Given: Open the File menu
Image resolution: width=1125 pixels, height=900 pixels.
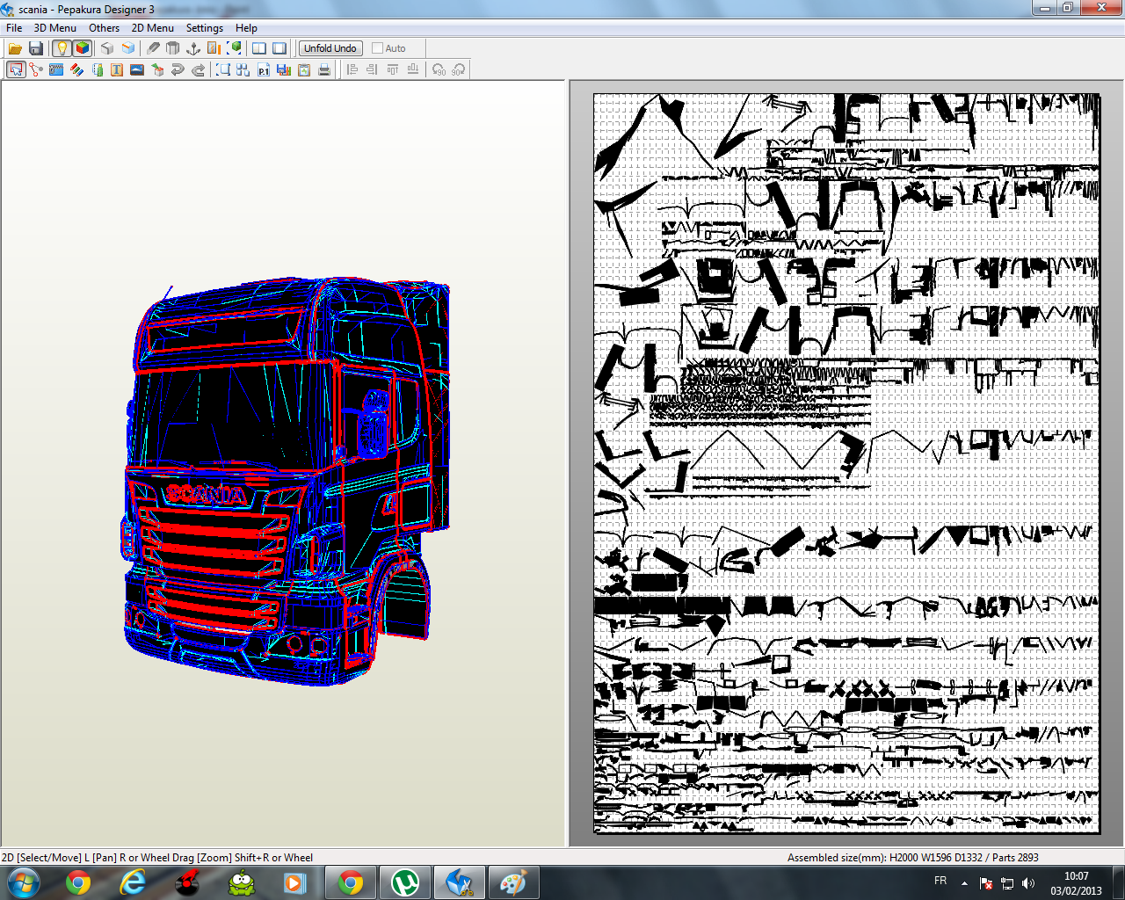Looking at the screenshot, I should click(x=14, y=28).
